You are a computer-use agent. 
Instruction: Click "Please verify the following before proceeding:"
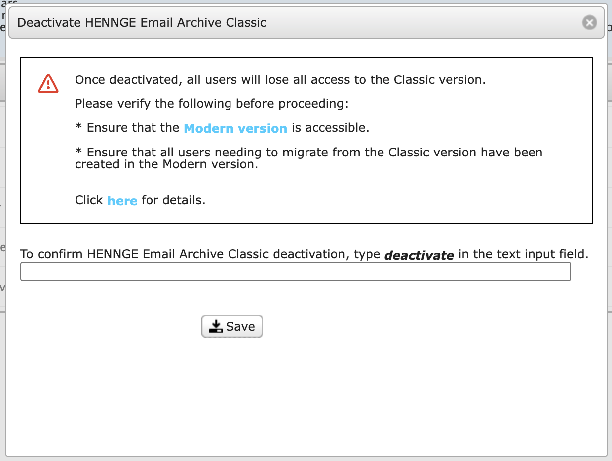coord(212,104)
